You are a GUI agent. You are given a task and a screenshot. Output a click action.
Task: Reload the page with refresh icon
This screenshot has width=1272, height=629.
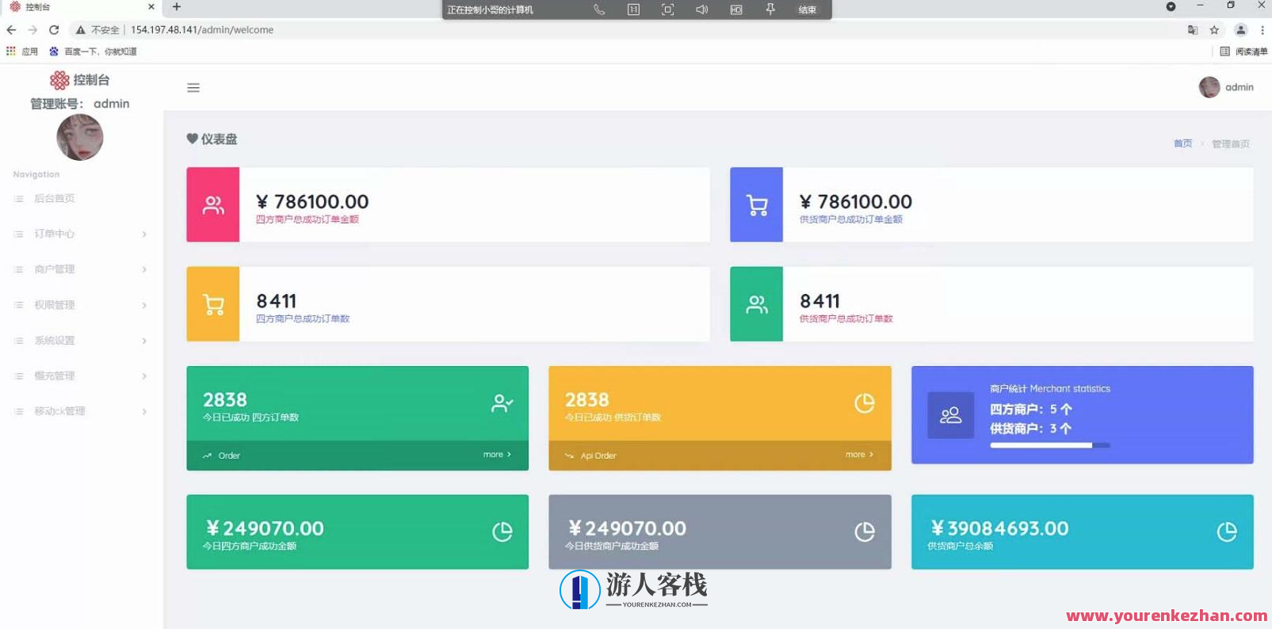click(x=54, y=30)
